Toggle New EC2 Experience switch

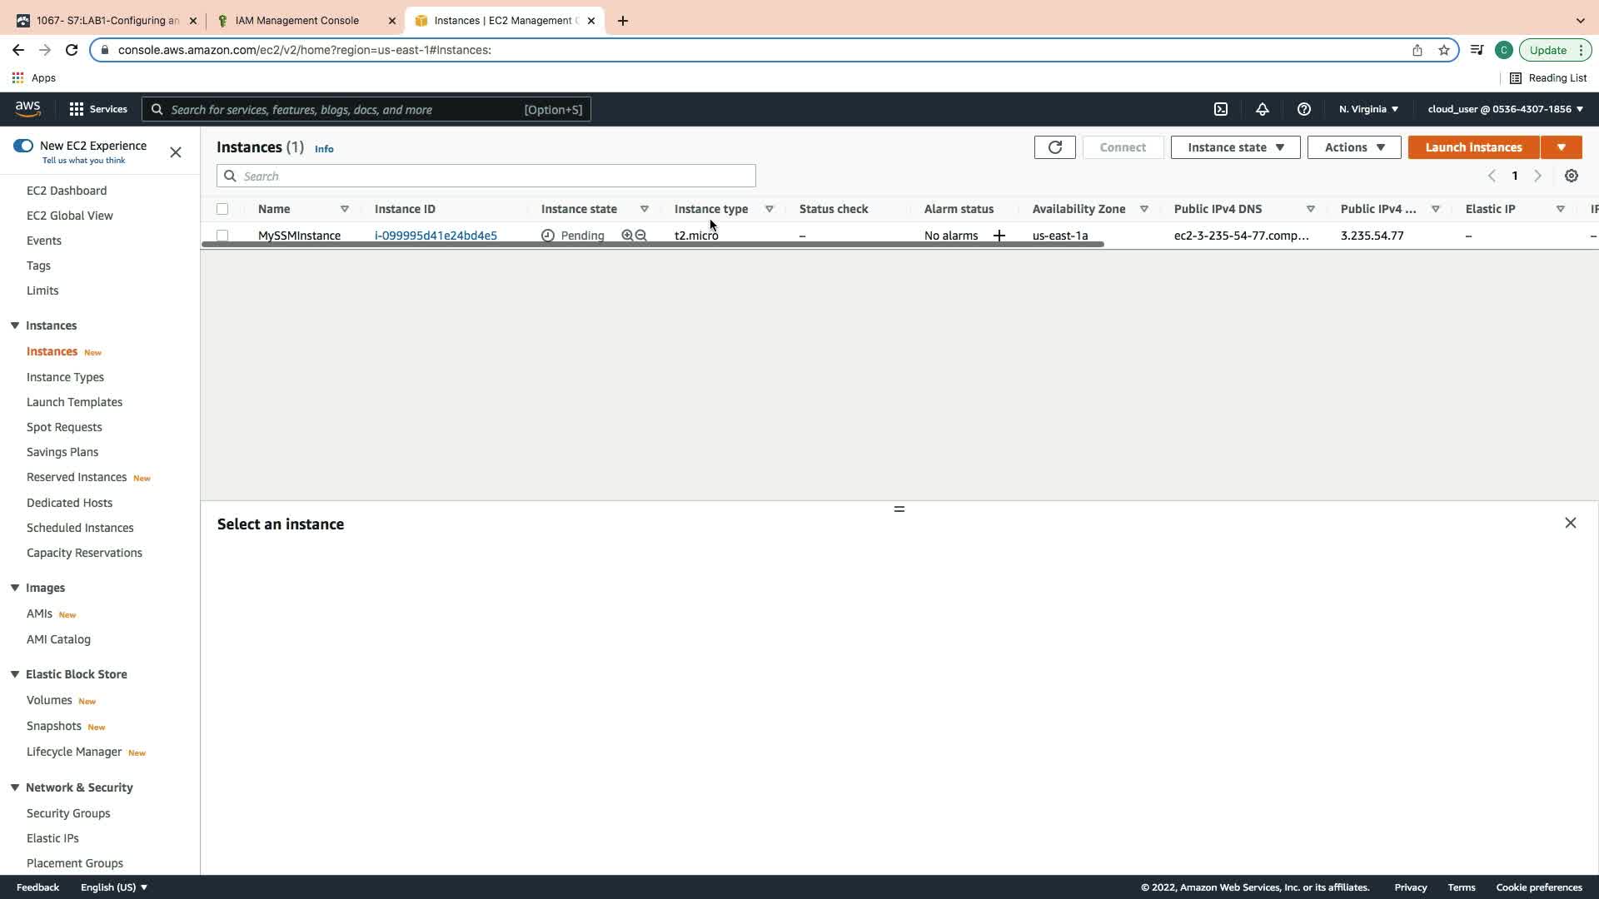pyautogui.click(x=23, y=146)
